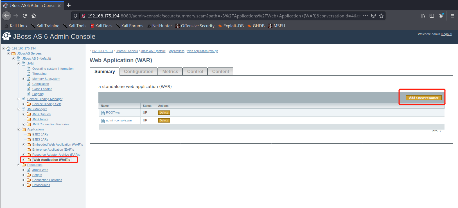Click the file icon beside admin-console.war

[103, 121]
